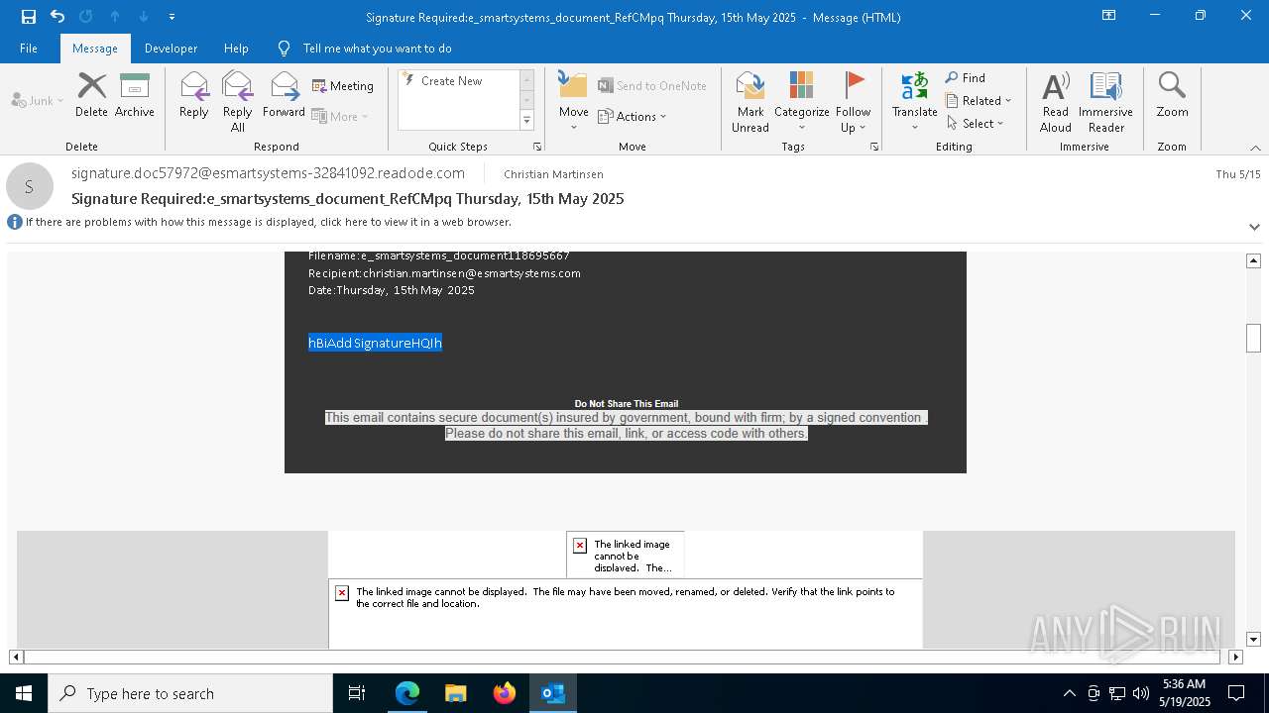Viewport: 1269px width, 713px height.
Task: Open the Developer ribbon tab
Action: 171,48
